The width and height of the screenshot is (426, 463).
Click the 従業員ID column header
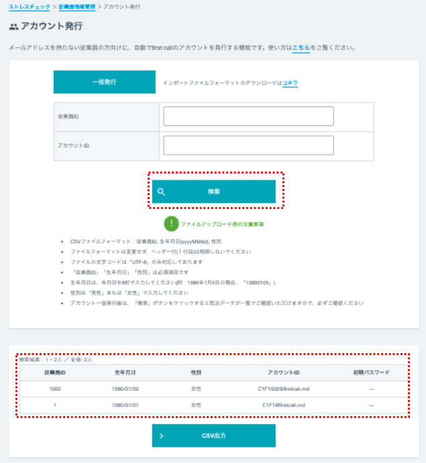(55, 373)
